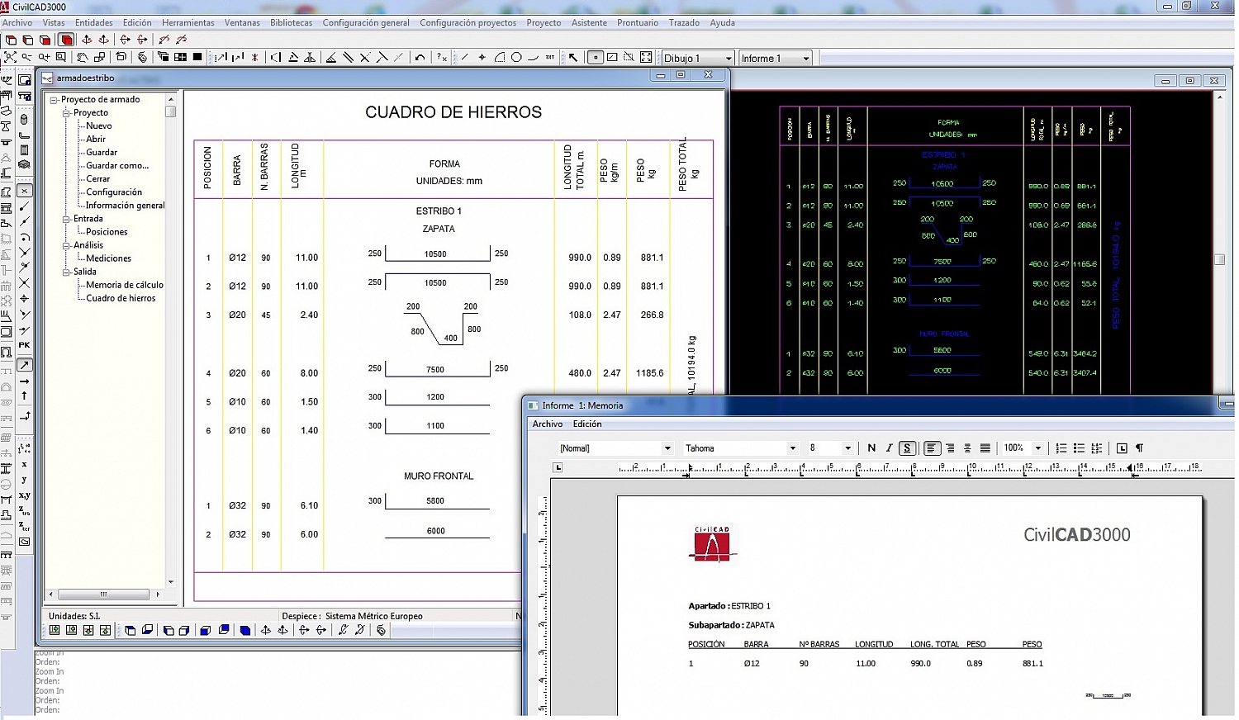This screenshot has height=720, width=1239.
Task: Select Memoria de cálculo in tree
Action: 125,285
